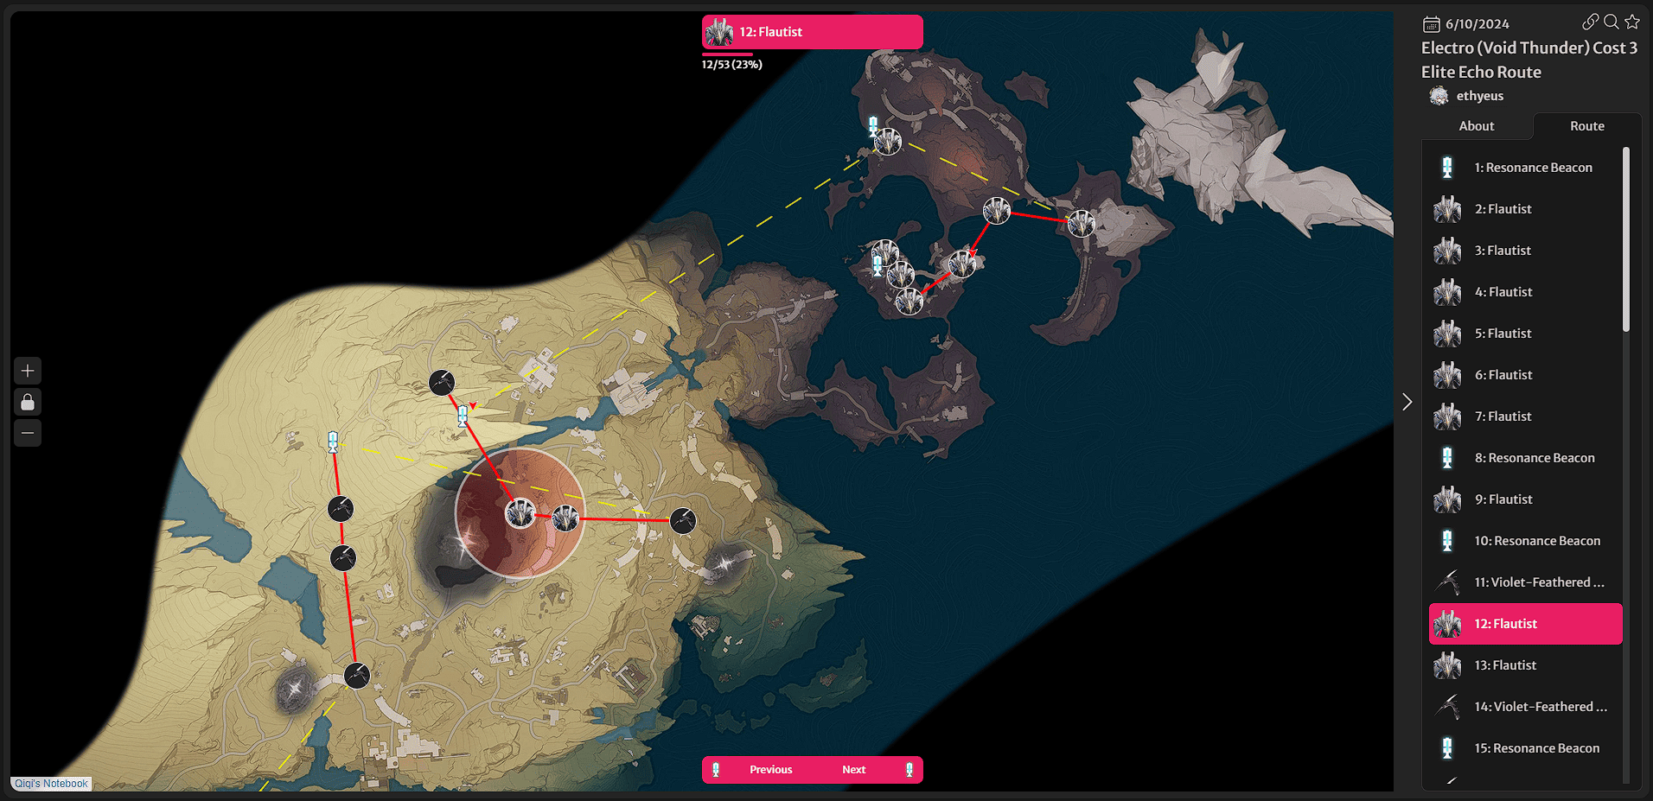Select step '10: Resonance Beacon' in the list
Viewport: 1653px width, 801px height.
point(1526,541)
